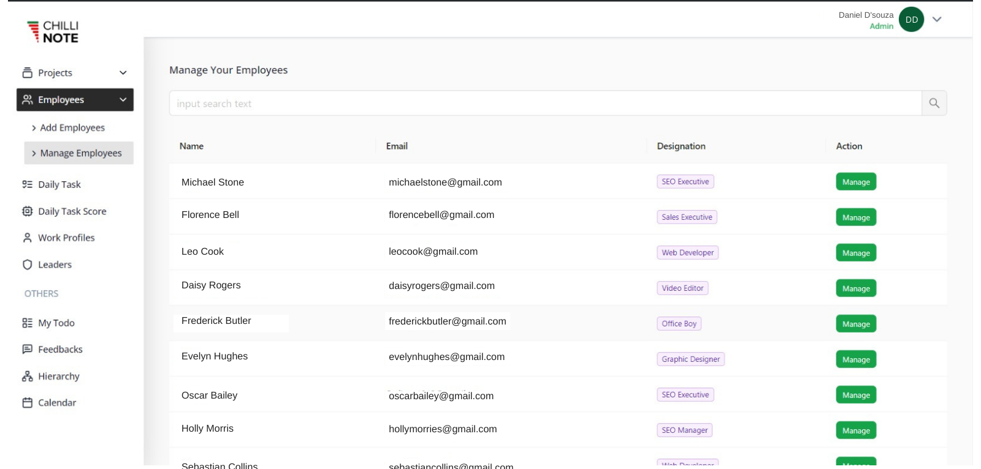Open My Todo in sidebar
The image size is (981, 469).
pyautogui.click(x=56, y=323)
